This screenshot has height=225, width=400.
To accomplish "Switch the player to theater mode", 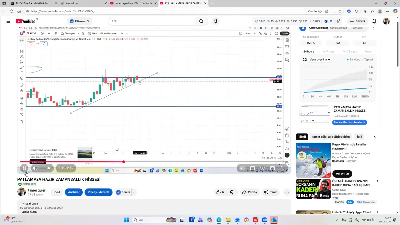I will (x=272, y=168).
